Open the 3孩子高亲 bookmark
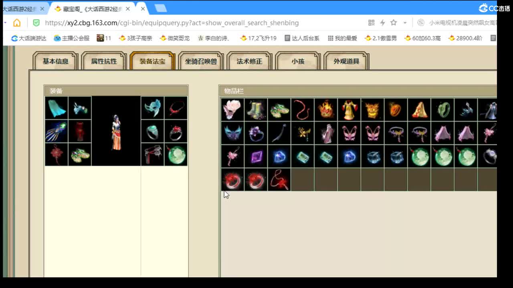This screenshot has height=288, width=513. (135, 38)
